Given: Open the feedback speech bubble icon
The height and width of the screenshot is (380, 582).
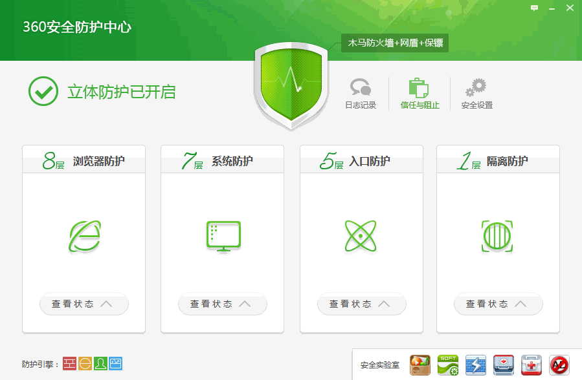Looking at the screenshot, I should pos(535,8).
